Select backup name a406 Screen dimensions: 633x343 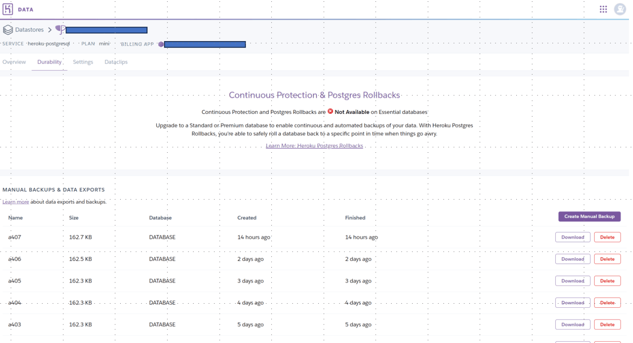[x=14, y=259]
